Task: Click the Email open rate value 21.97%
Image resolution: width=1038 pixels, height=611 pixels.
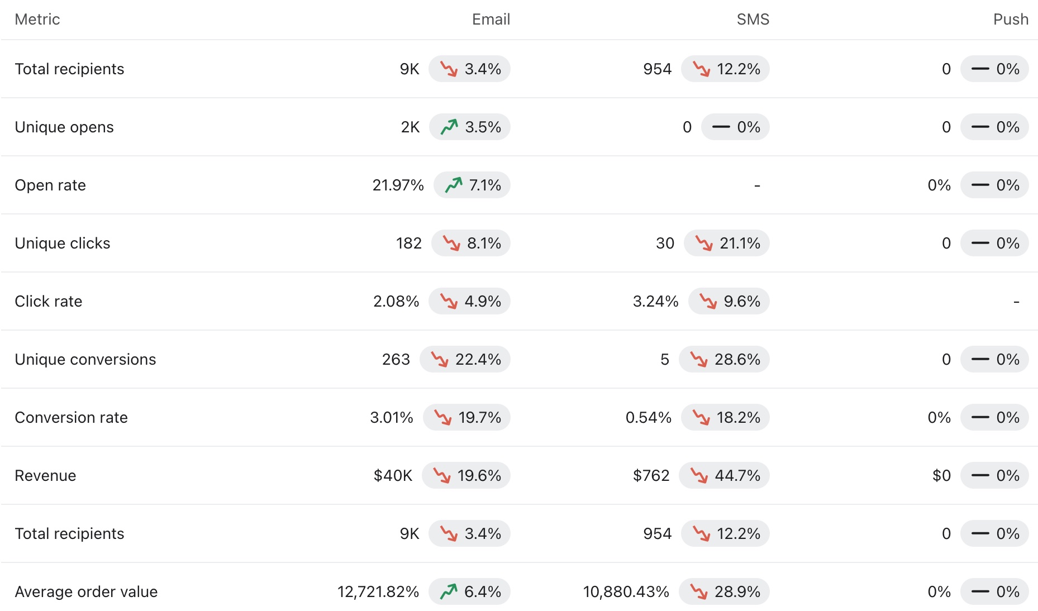Action: pyautogui.click(x=398, y=185)
